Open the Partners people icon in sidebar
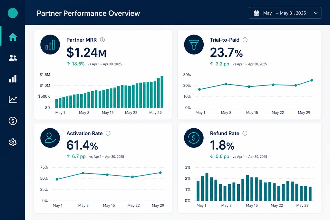 (13, 58)
